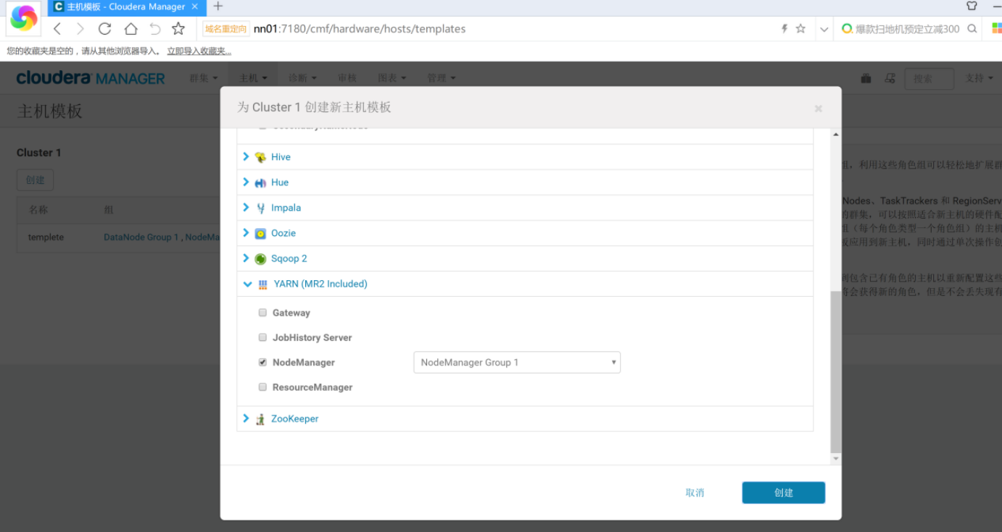The height and width of the screenshot is (532, 1002).
Task: Click the undo closed tab icon
Action: coord(154,29)
